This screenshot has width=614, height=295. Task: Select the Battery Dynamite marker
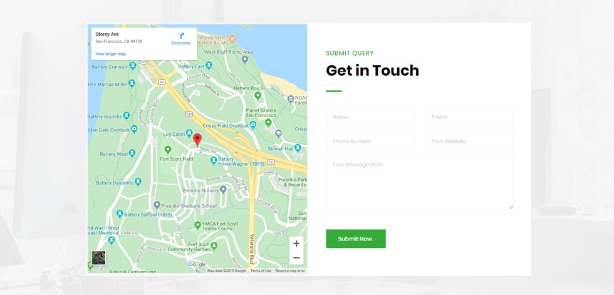click(138, 182)
